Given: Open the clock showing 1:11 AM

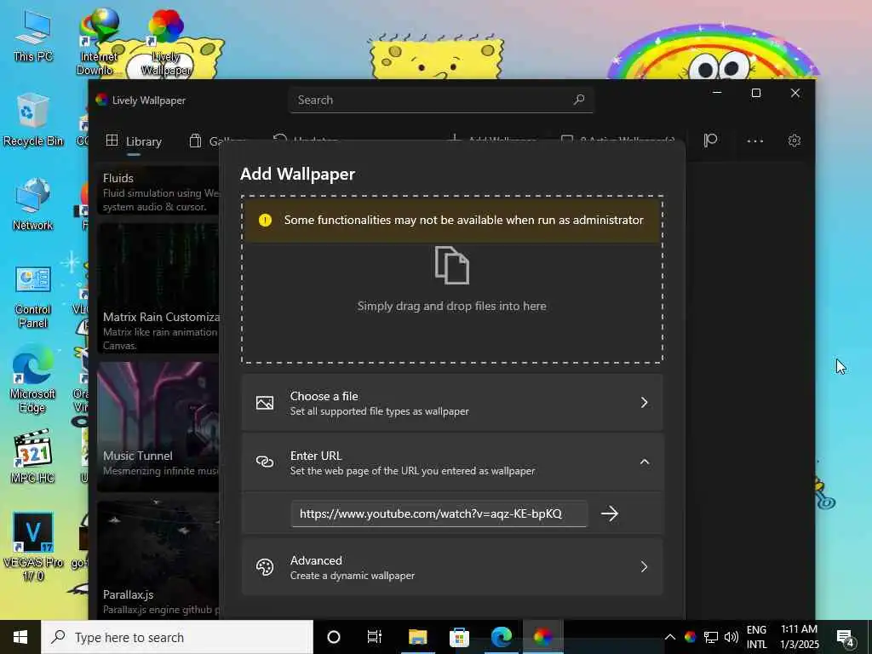Looking at the screenshot, I should tap(799, 637).
